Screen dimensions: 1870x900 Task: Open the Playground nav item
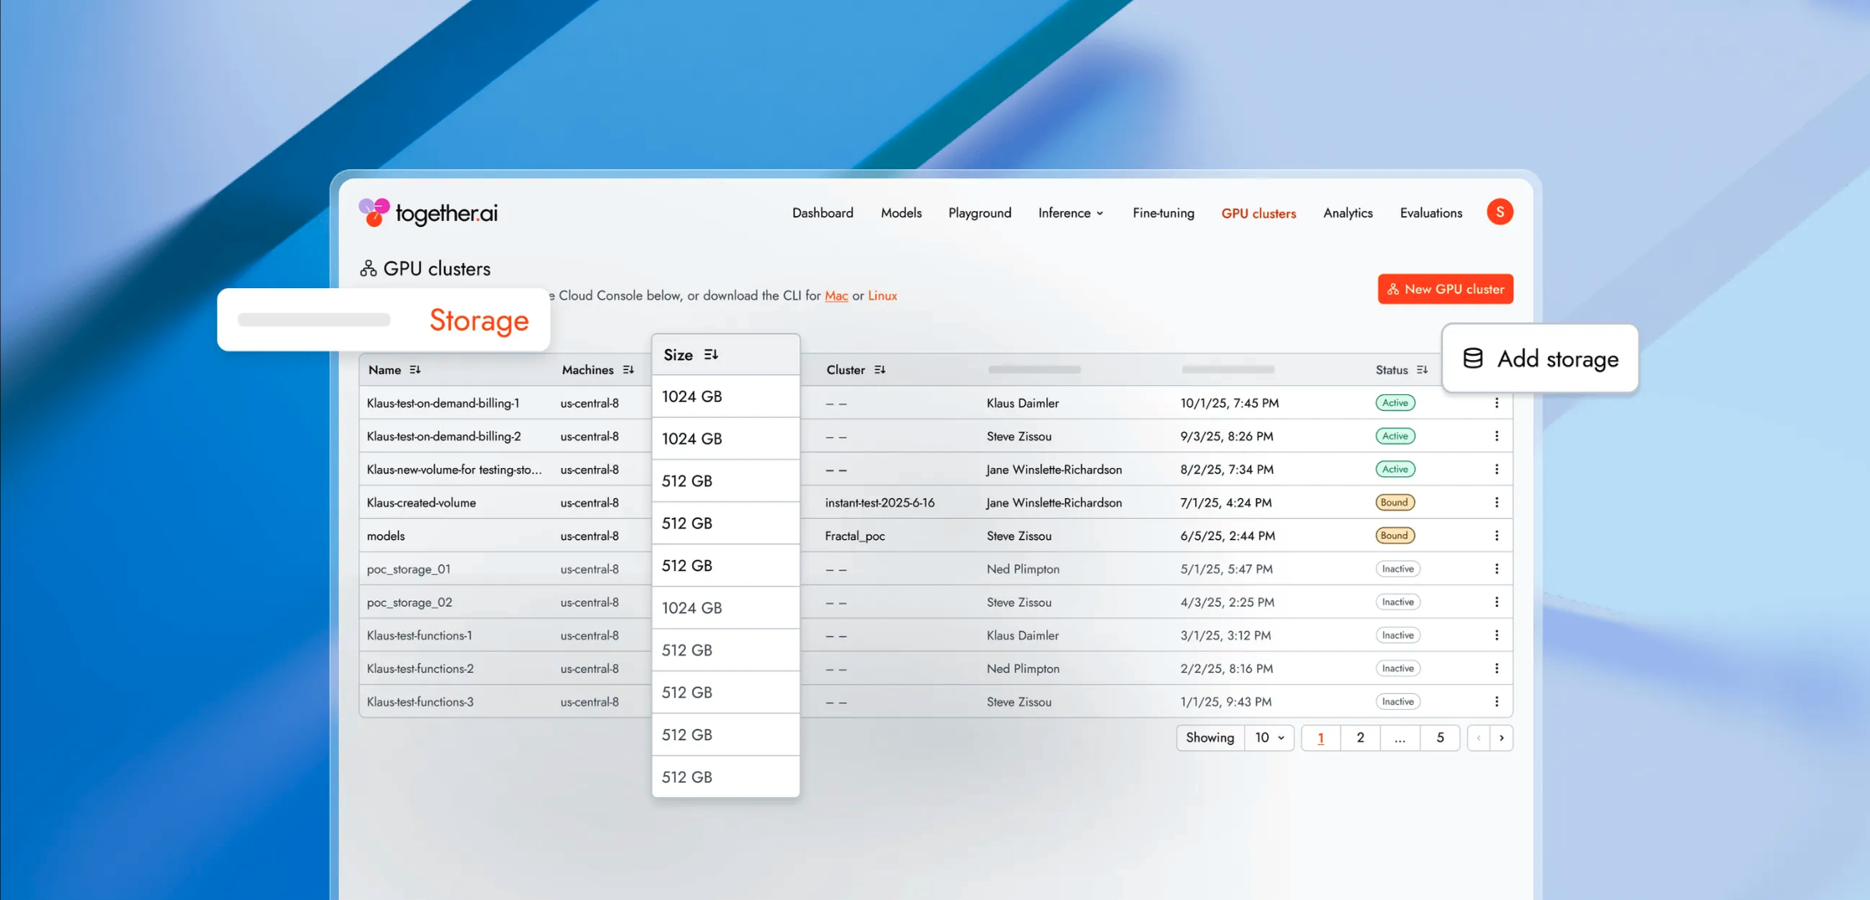979,213
